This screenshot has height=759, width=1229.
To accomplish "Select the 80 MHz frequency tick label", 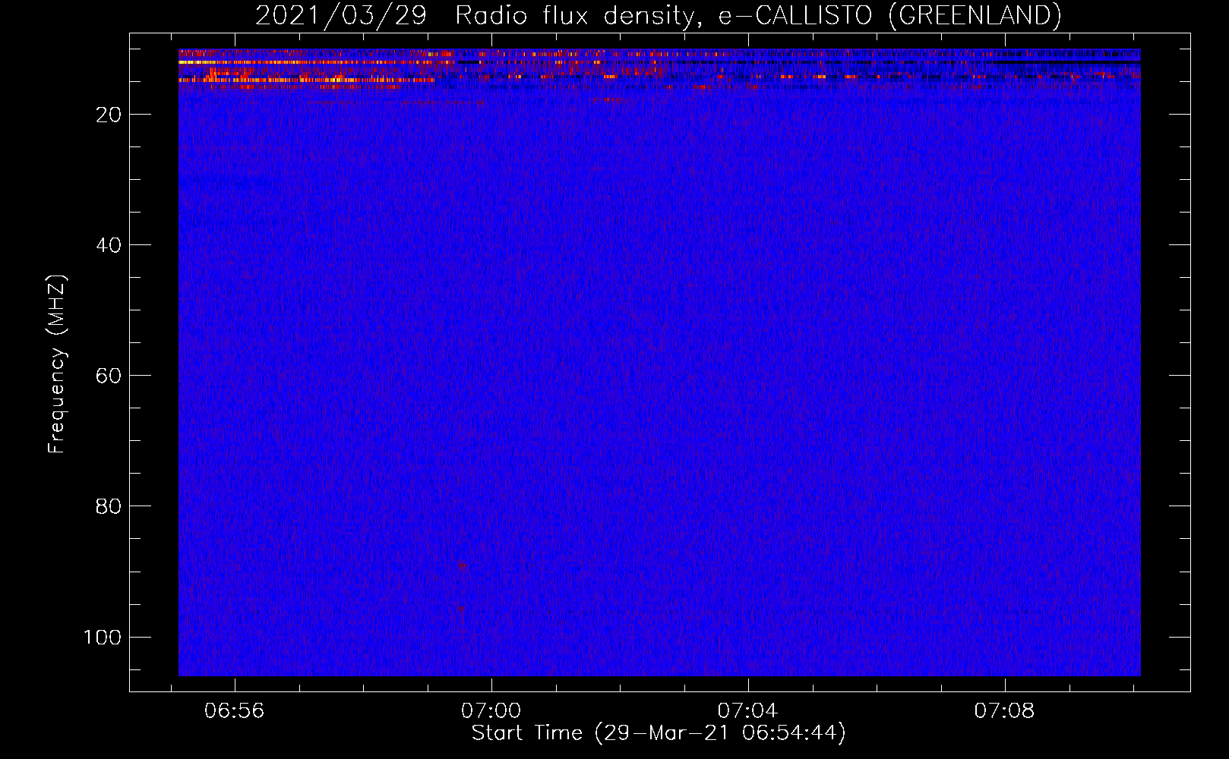I will point(109,506).
